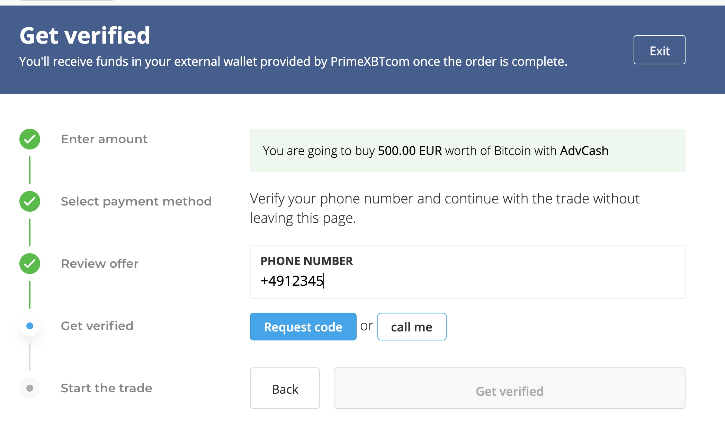Click the wide Get verified submit button
Image resolution: width=725 pixels, height=429 pixels.
click(509, 388)
